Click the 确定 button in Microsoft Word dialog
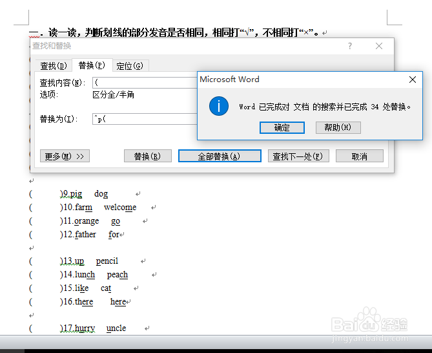Viewport: 432px width, 353px height. [282, 127]
